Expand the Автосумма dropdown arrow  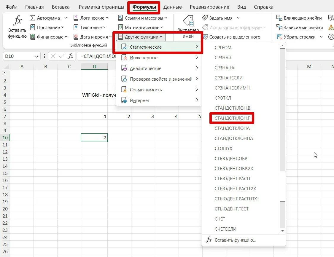click(x=66, y=18)
